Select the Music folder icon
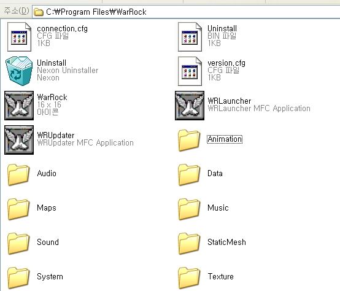This screenshot has height=291, width=340. click(189, 209)
